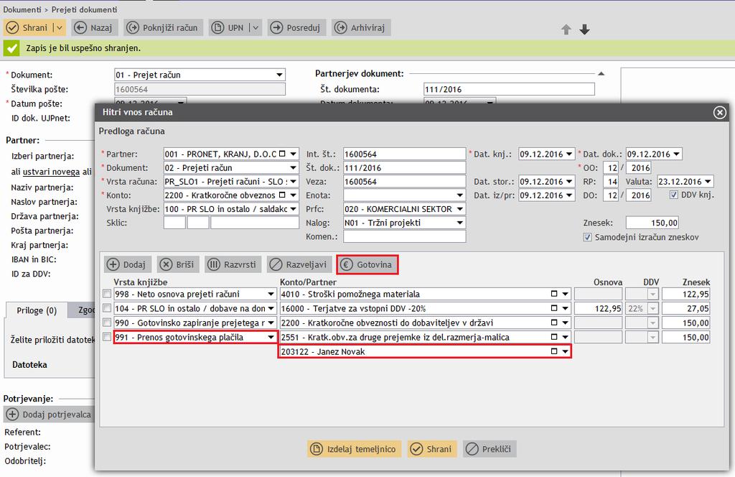
Task: Open the Enota dropdown
Action: (x=460, y=195)
